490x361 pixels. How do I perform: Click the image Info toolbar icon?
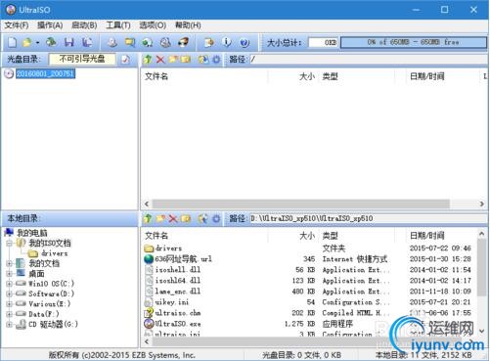(227, 42)
